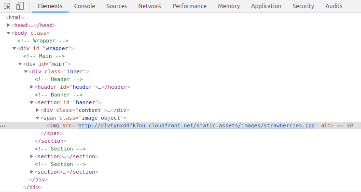Select the Application tab
This screenshot has width=361, height=192.
point(266,6)
